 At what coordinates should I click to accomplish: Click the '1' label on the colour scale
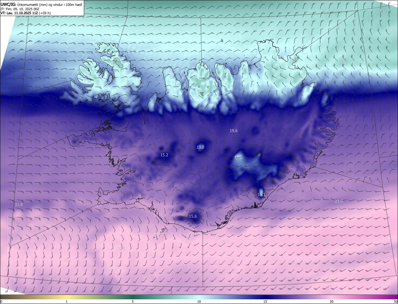(67, 302)
